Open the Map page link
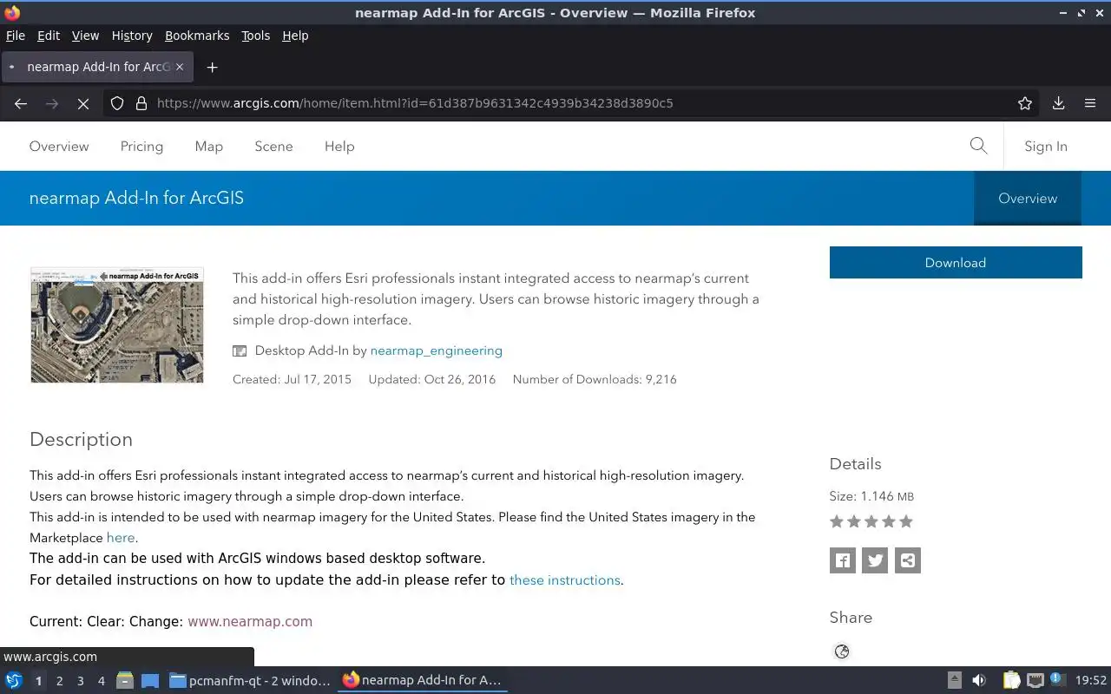The image size is (1111, 694). click(208, 146)
